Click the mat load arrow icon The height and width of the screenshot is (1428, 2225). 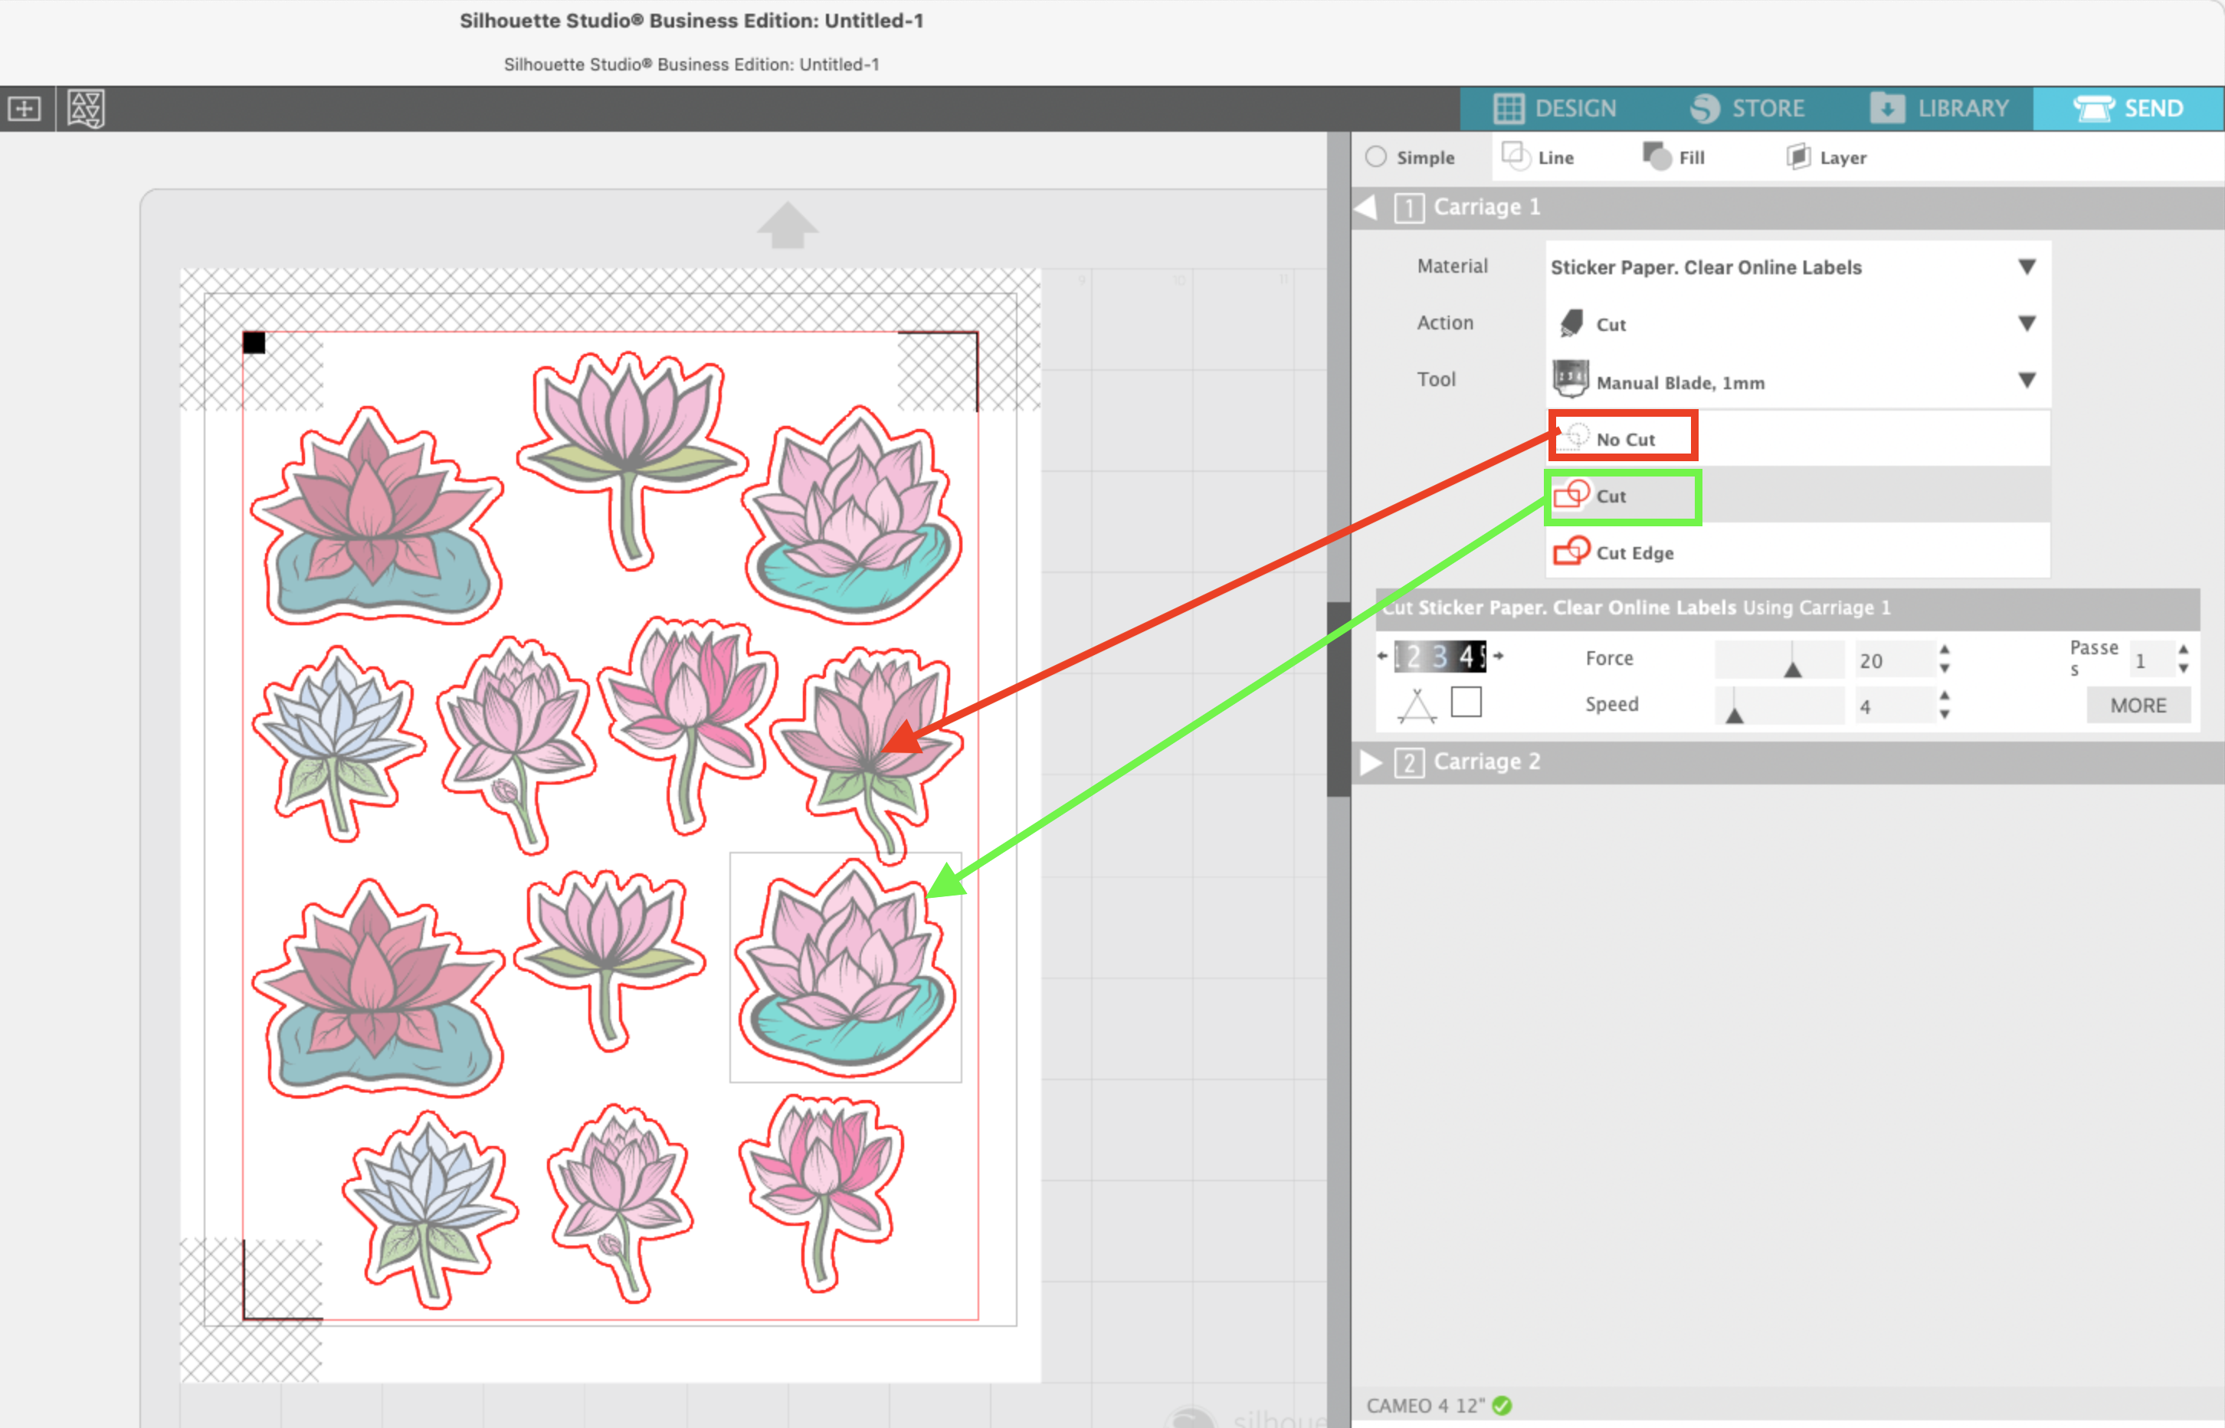[786, 225]
